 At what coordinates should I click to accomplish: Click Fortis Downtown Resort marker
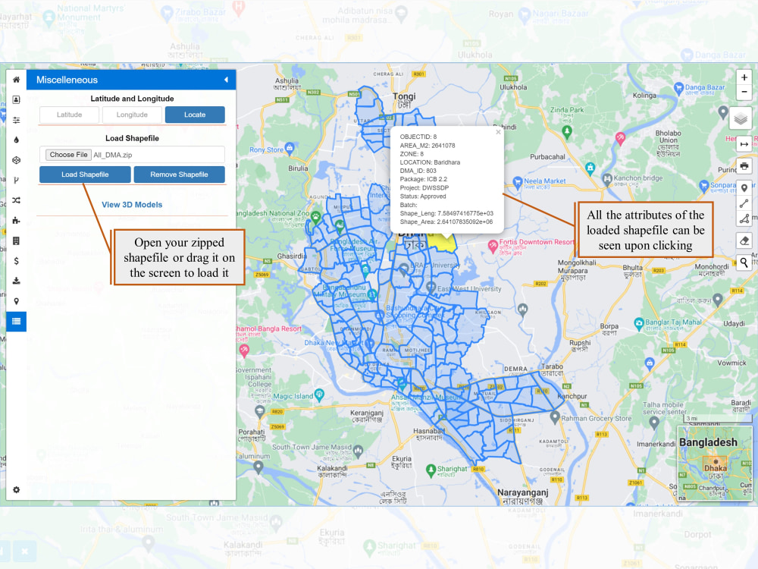(493, 246)
